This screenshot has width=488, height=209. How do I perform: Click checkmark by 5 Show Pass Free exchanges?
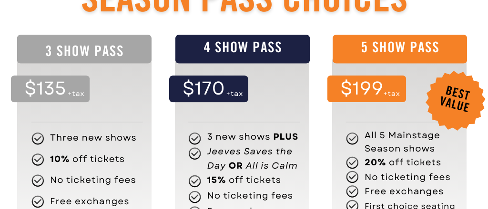352,191
